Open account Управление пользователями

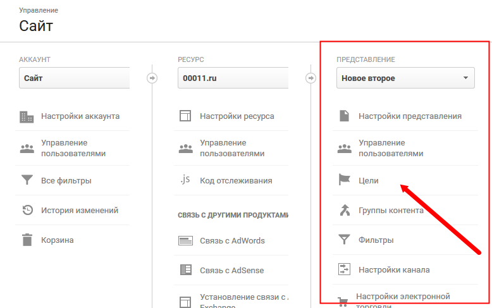(73, 148)
